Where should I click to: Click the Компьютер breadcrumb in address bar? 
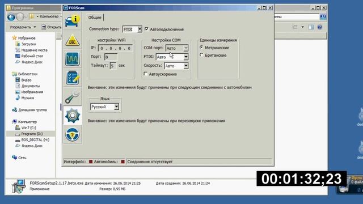tap(49, 16)
